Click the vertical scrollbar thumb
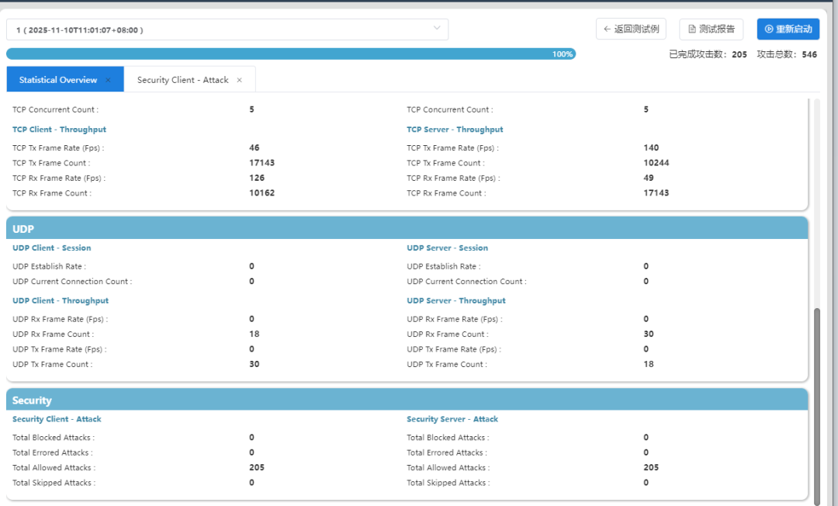Image resolution: width=838 pixels, height=506 pixels. click(815, 404)
